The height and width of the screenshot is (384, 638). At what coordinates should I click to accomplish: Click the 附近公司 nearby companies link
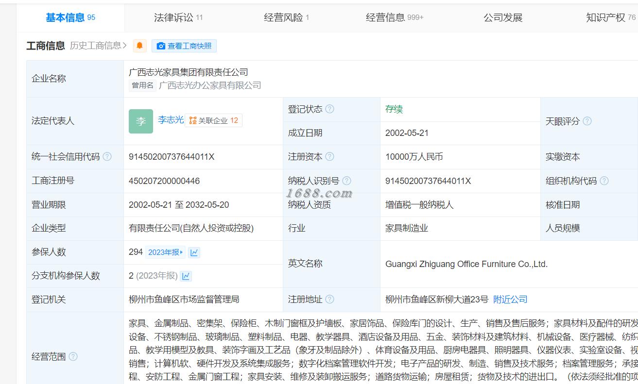(510, 300)
